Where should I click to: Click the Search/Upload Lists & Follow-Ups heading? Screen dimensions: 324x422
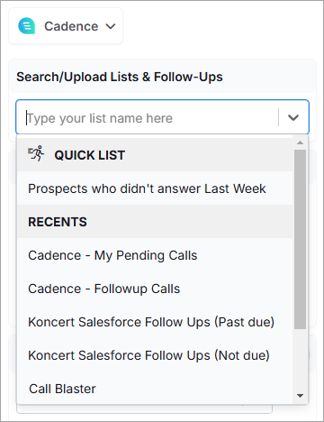tap(120, 77)
